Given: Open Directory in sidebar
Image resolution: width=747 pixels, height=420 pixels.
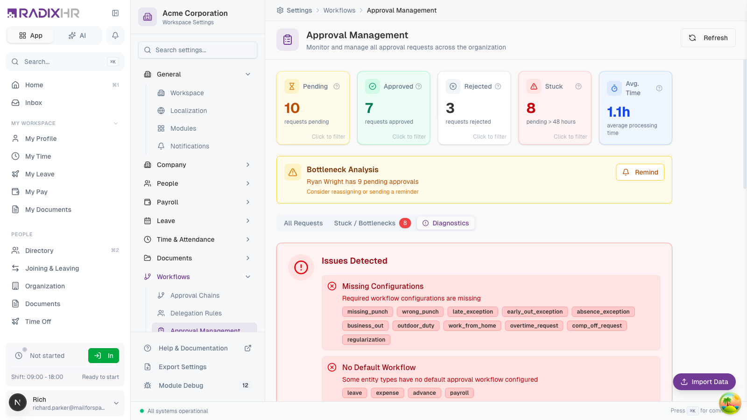Looking at the screenshot, I should tap(65, 251).
